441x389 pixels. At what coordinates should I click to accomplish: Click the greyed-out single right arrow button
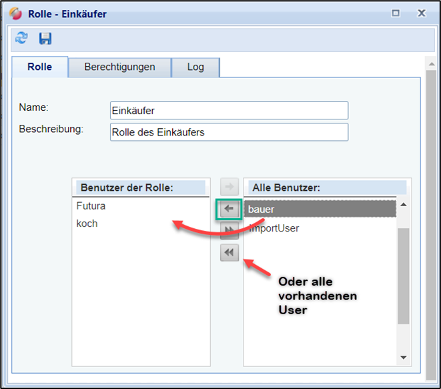[x=229, y=187]
